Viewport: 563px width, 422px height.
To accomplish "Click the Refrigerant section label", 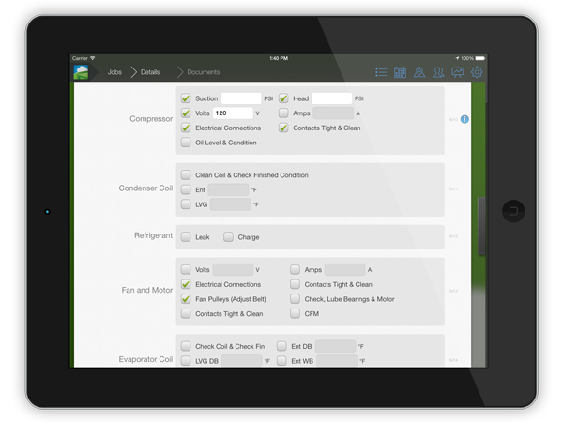I will 153,235.
